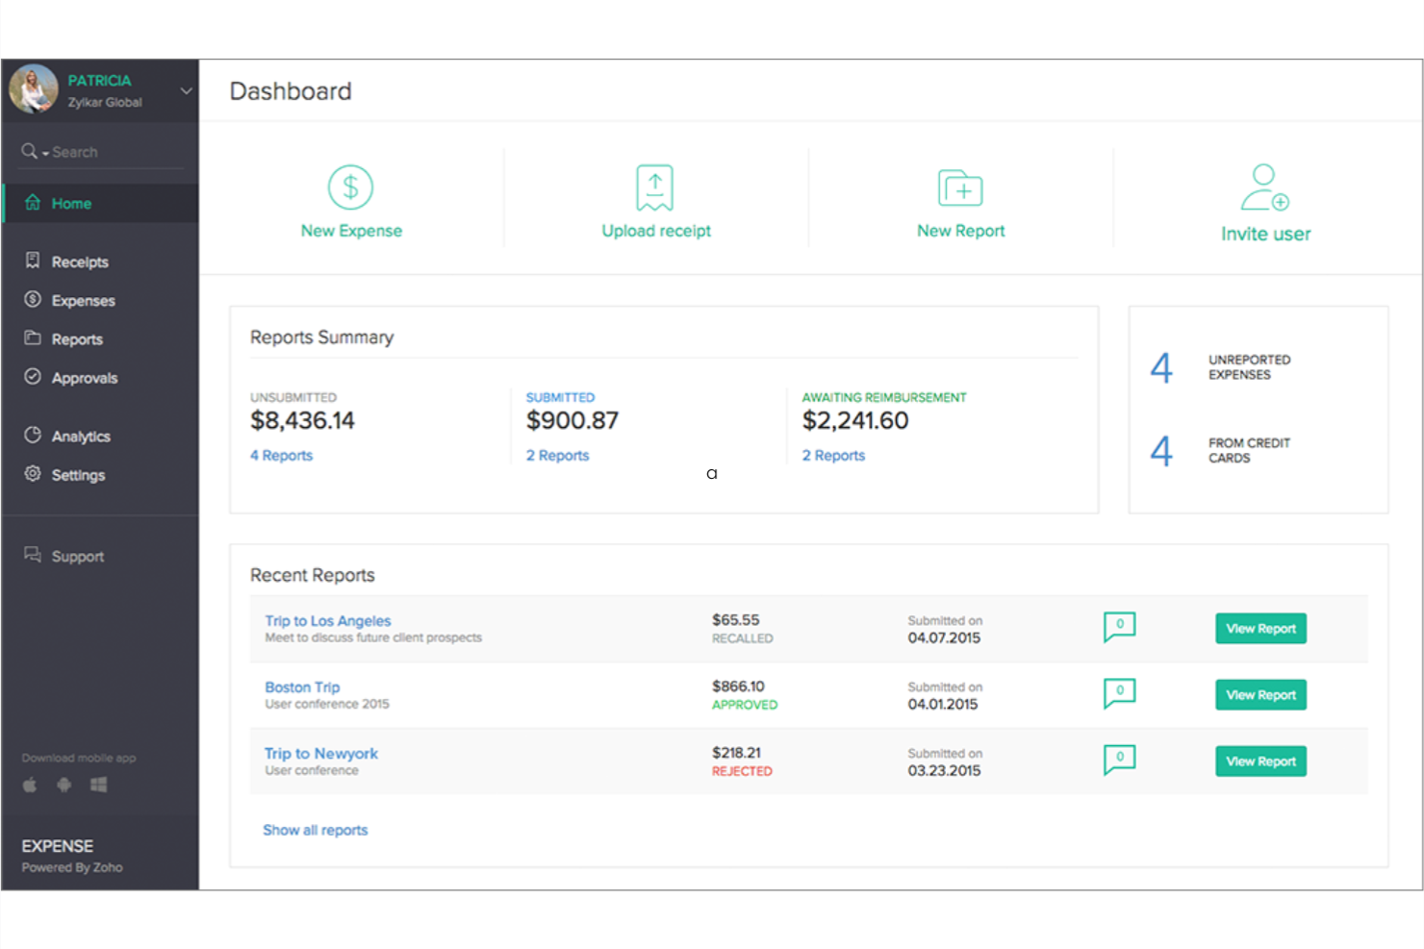Open the search scope dropdown arrow
This screenshot has height=949, width=1424.
(45, 152)
